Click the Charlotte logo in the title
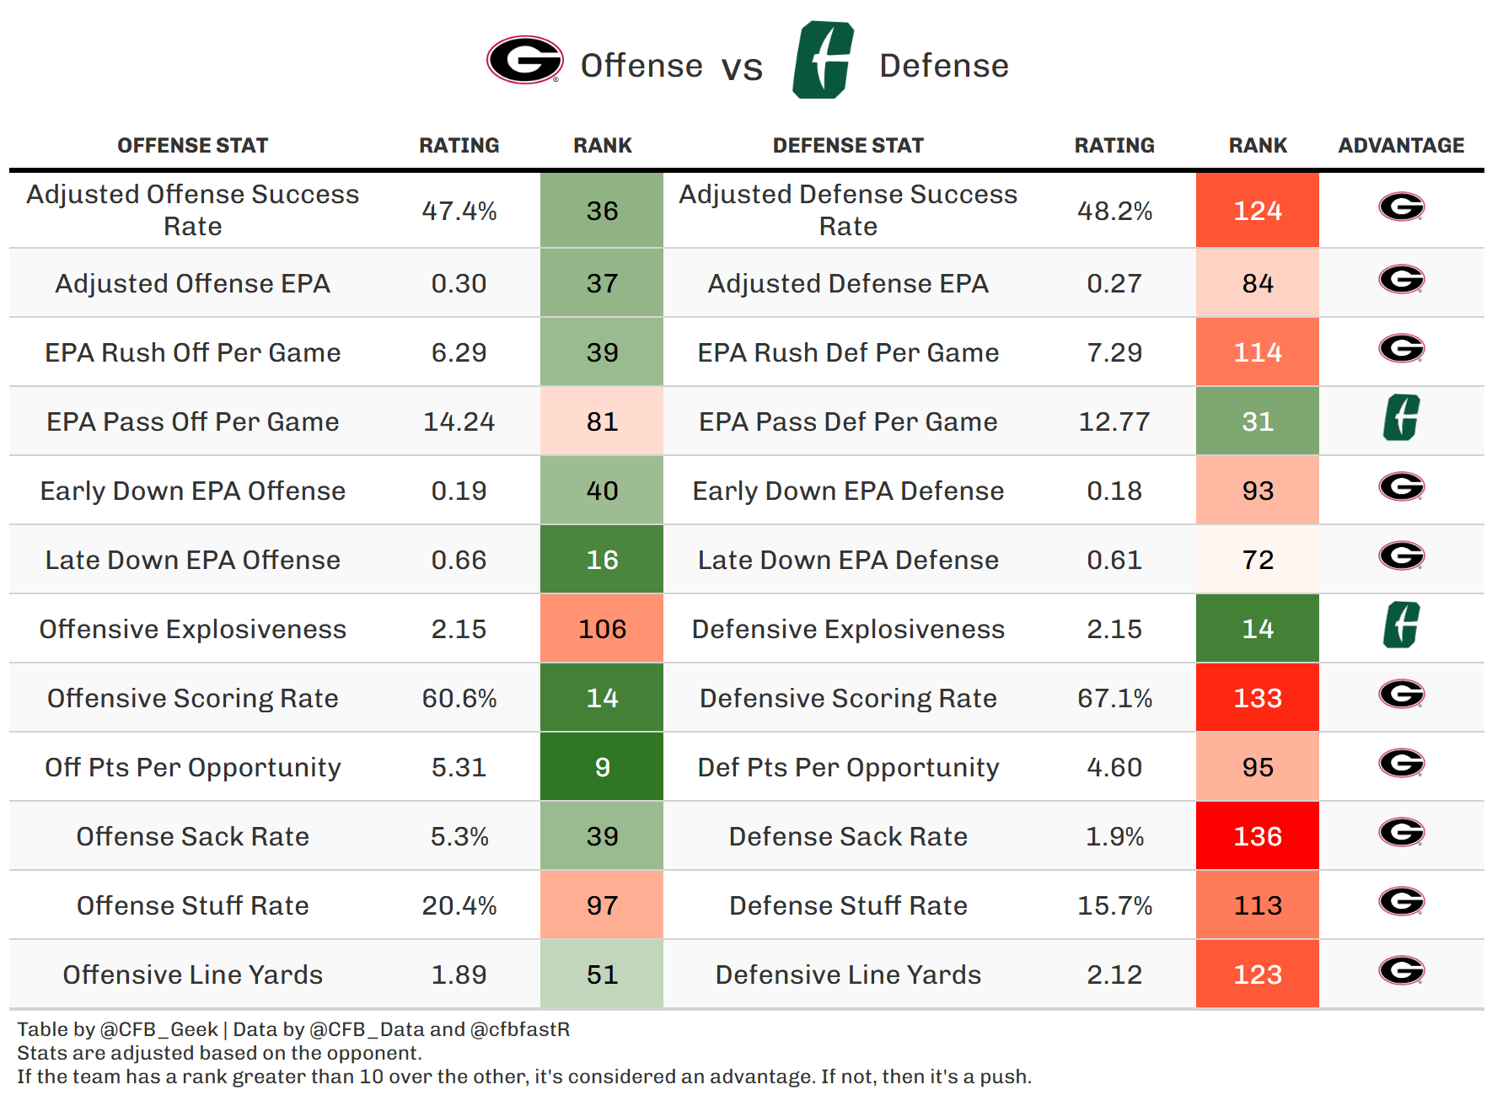This screenshot has width=1492, height=1106. (x=823, y=61)
